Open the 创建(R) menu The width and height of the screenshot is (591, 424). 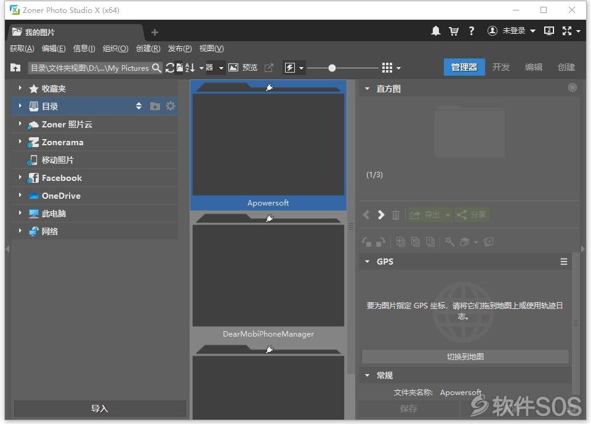(148, 49)
